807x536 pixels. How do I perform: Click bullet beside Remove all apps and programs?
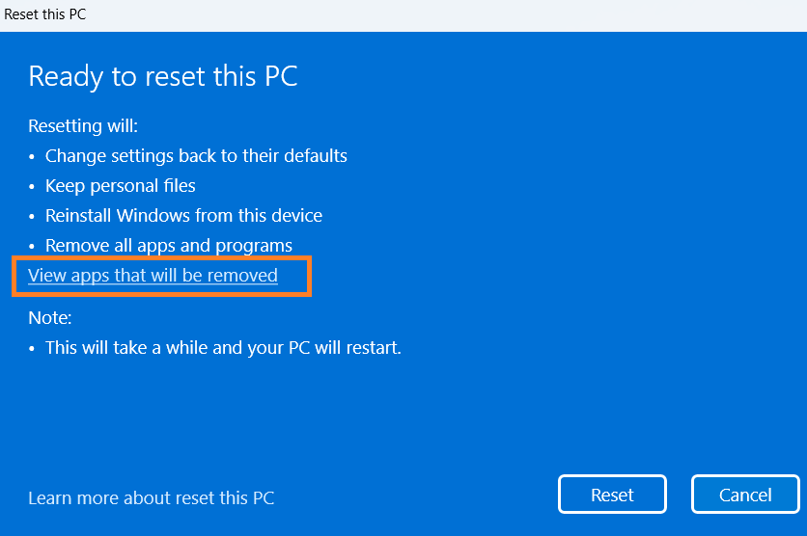[x=33, y=246]
